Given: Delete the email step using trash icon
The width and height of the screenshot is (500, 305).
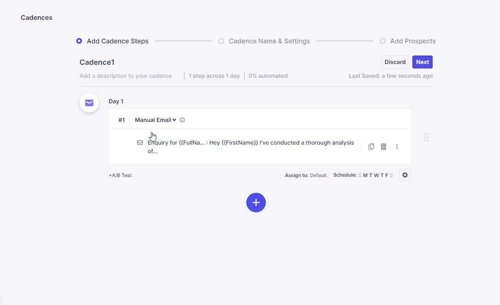Looking at the screenshot, I should 384,147.
